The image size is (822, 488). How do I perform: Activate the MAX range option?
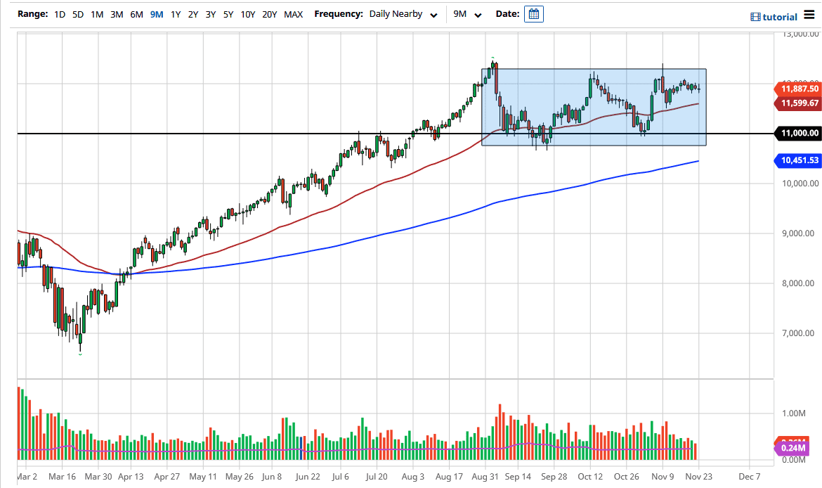click(294, 13)
